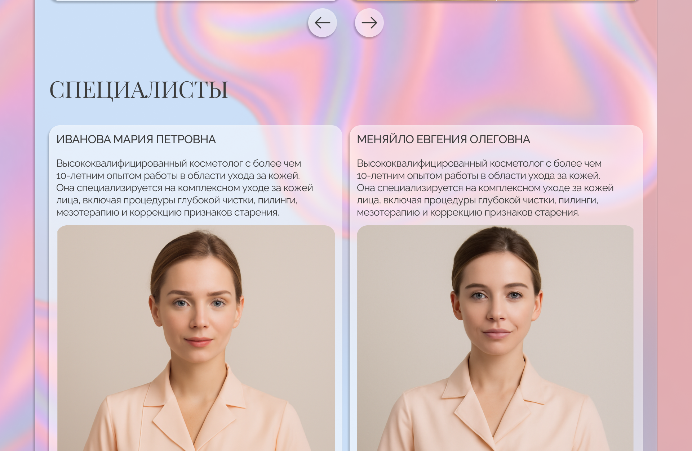The height and width of the screenshot is (451, 692).
Task: Click Иванова's description line starting 'Высококвалифицированный'
Action: [178, 163]
